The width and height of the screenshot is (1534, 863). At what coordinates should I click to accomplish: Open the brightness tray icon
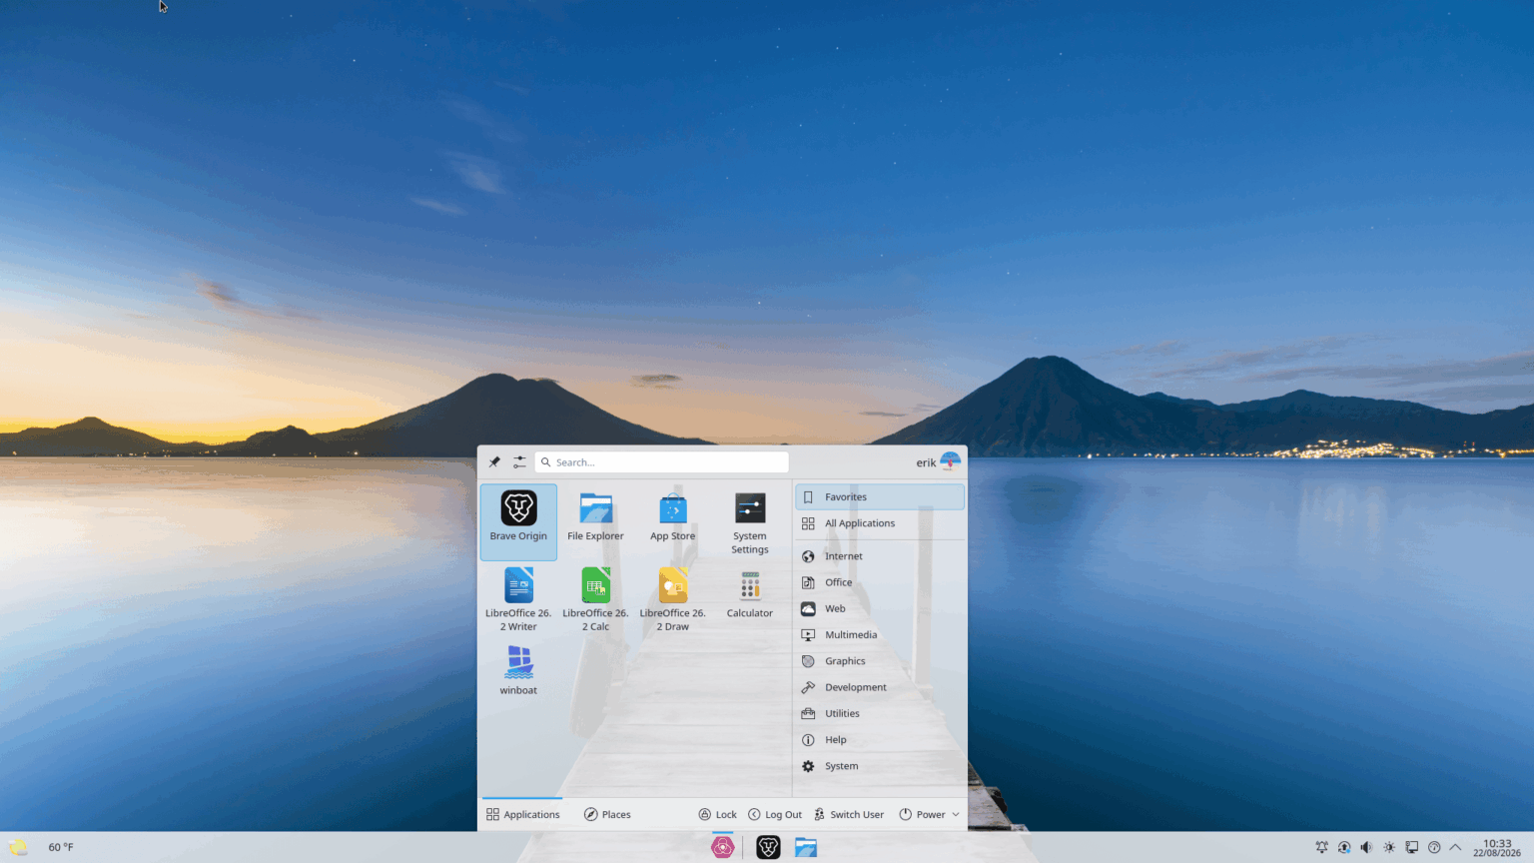(1389, 847)
